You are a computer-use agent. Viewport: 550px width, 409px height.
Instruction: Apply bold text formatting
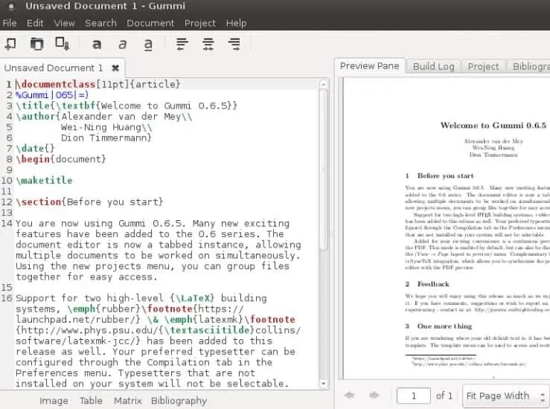point(97,45)
